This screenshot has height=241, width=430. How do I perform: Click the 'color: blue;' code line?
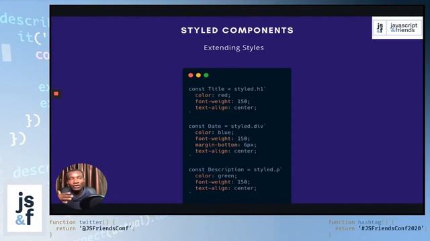coord(214,133)
